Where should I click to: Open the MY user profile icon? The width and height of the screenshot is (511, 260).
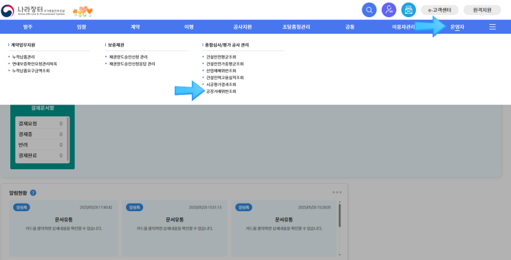coord(389,10)
